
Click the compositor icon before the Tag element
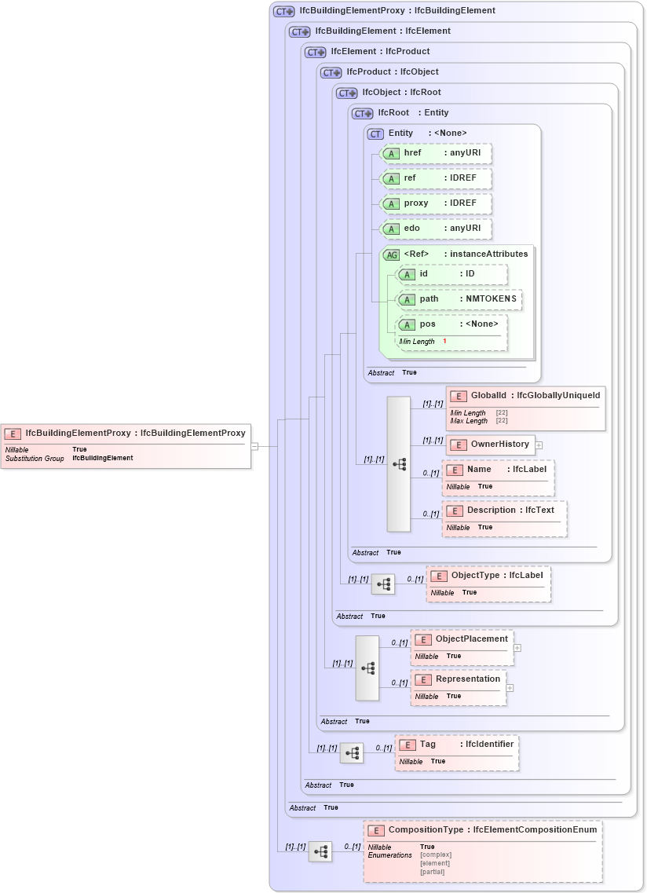coord(353,752)
